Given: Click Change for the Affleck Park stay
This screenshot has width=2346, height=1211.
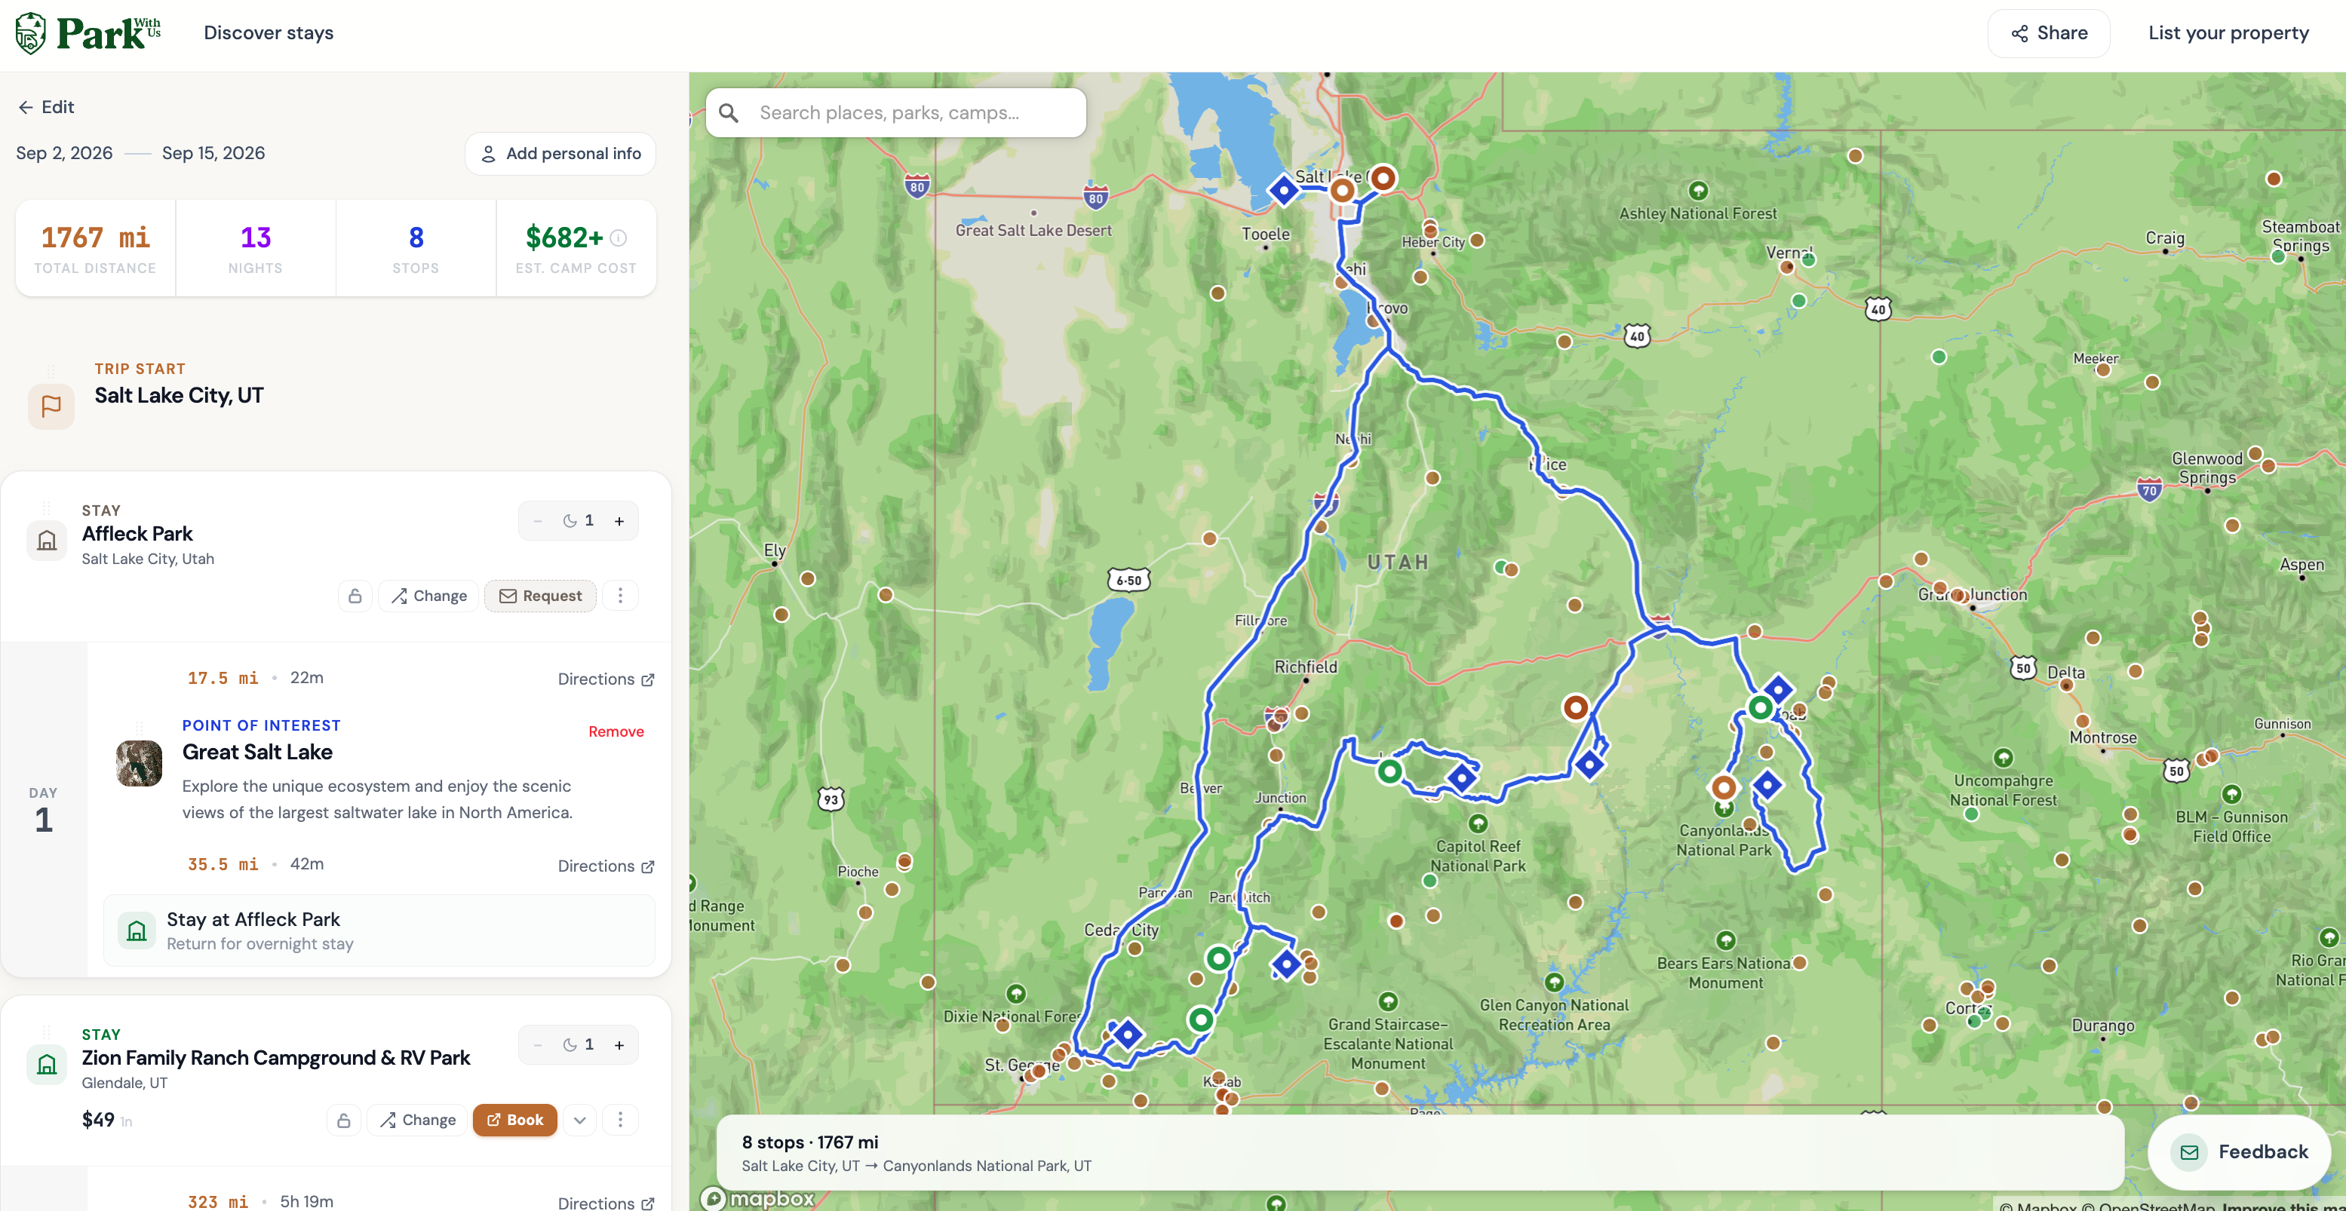Looking at the screenshot, I should point(429,596).
